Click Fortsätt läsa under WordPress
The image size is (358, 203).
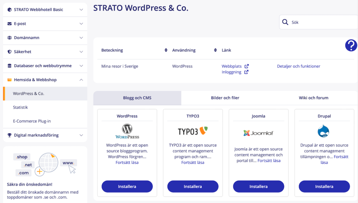coord(127,163)
